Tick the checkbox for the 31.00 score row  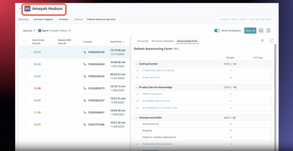click(x=25, y=88)
